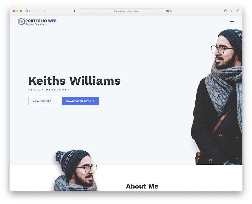252x204 pixels.
Task: Show the tab overview grid icon
Action: pyautogui.click(x=238, y=11)
